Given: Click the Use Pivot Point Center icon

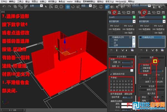Looking at the screenshot, I should [x=95, y=7].
